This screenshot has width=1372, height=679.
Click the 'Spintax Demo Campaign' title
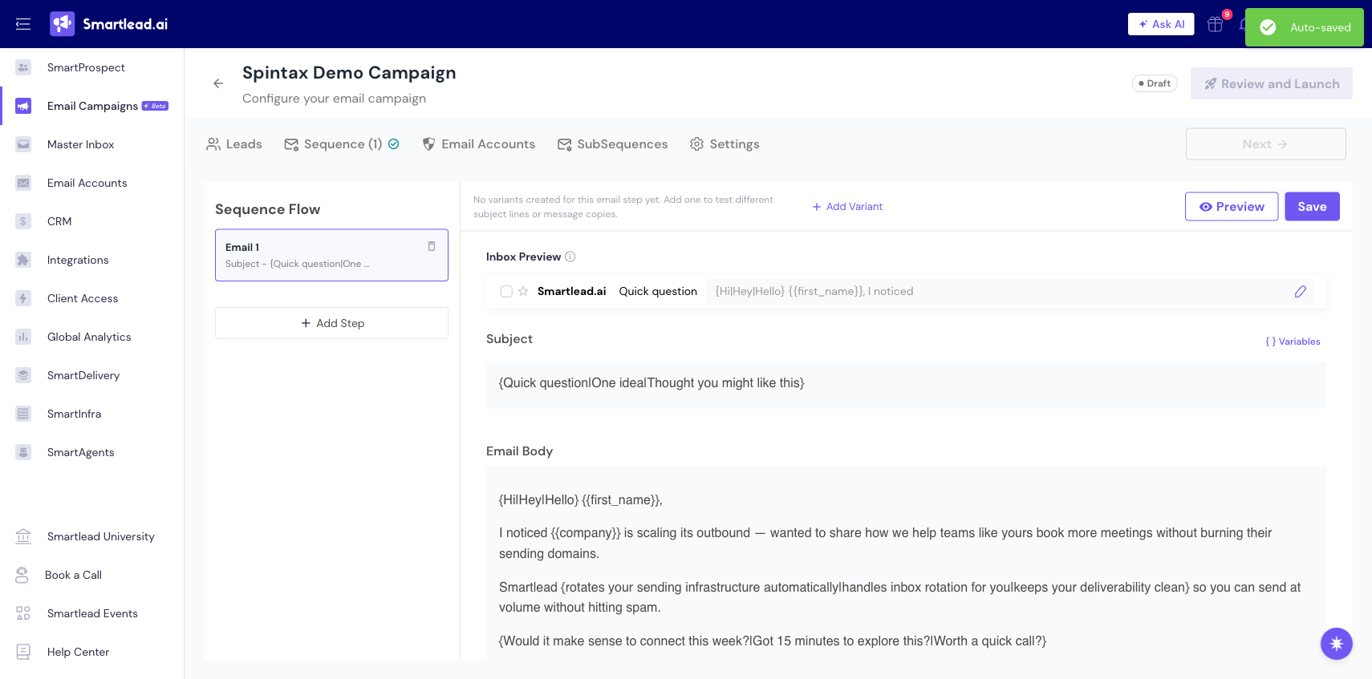pos(349,73)
